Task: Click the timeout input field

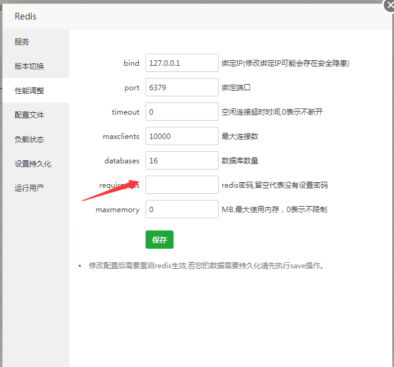Action: [182, 112]
